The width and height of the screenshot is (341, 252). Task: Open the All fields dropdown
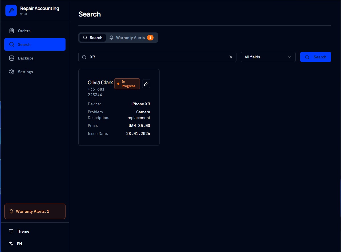point(268,57)
